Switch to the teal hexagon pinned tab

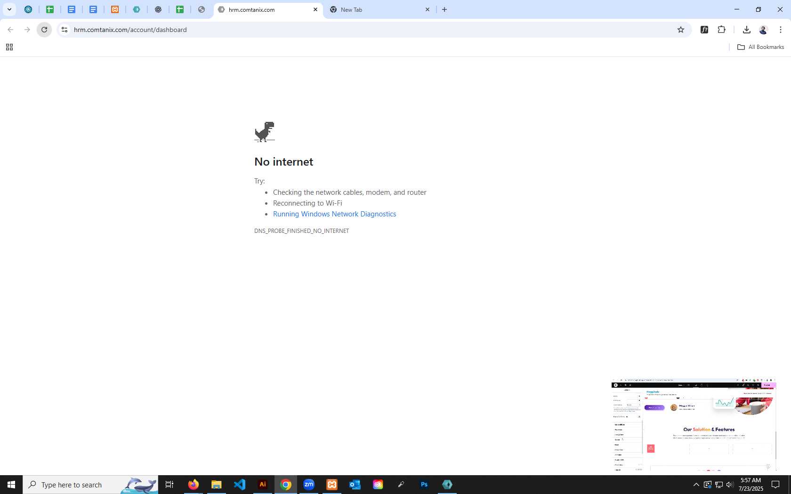coord(137,9)
